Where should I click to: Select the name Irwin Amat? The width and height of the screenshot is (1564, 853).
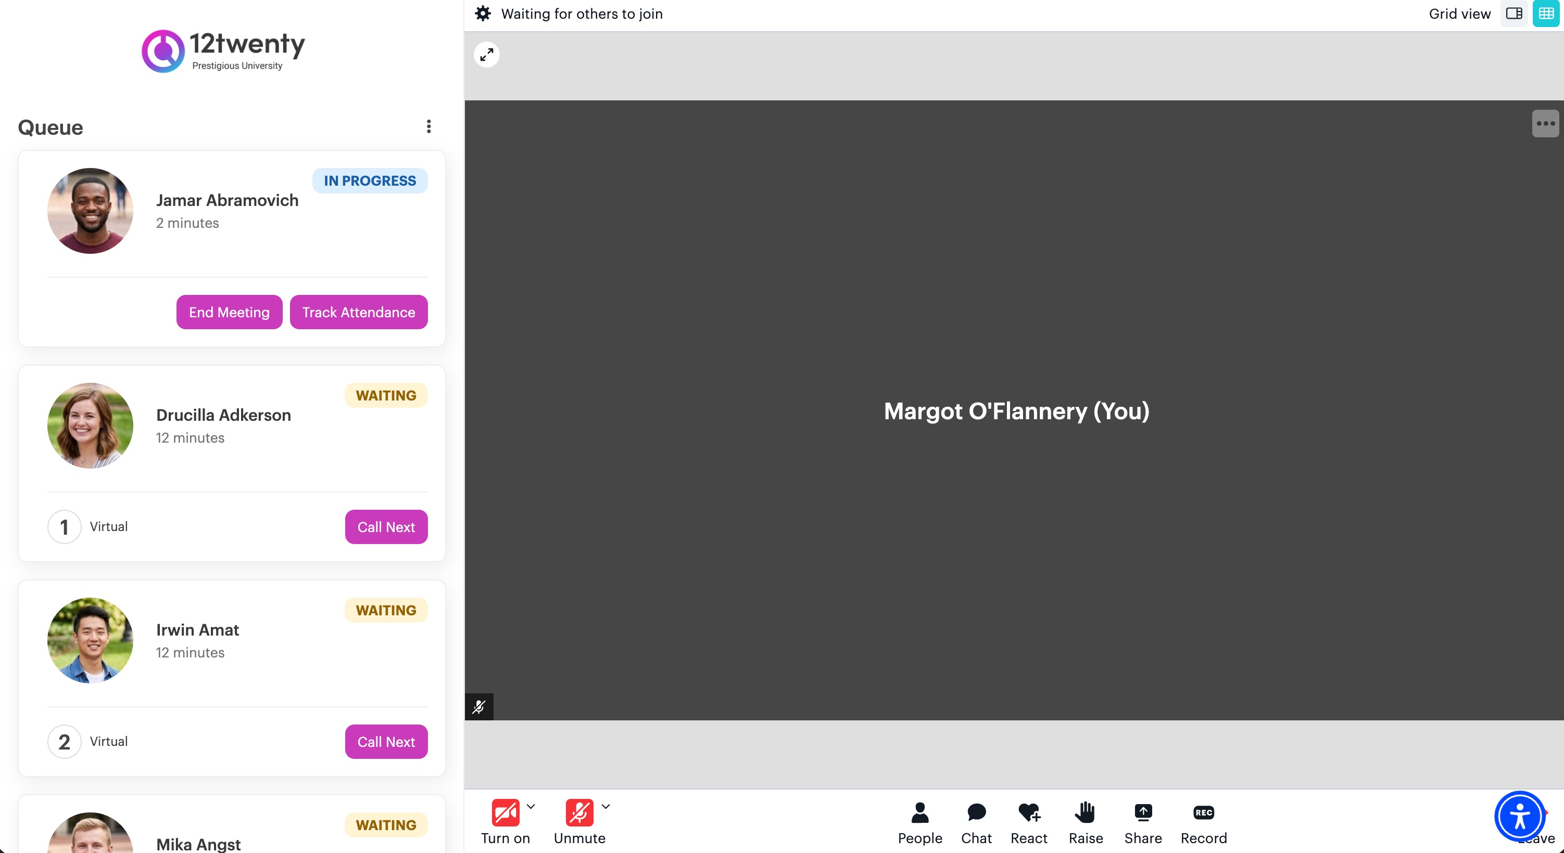click(197, 630)
